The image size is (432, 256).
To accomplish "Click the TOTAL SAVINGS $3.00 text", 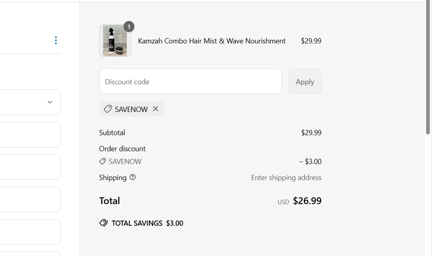I will [x=147, y=223].
